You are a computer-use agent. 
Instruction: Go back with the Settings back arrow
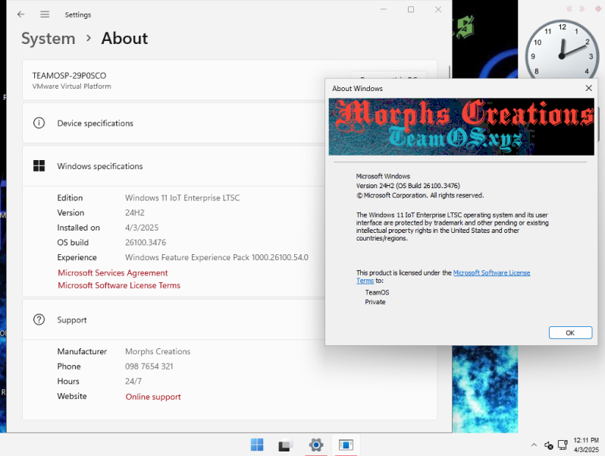pos(20,14)
